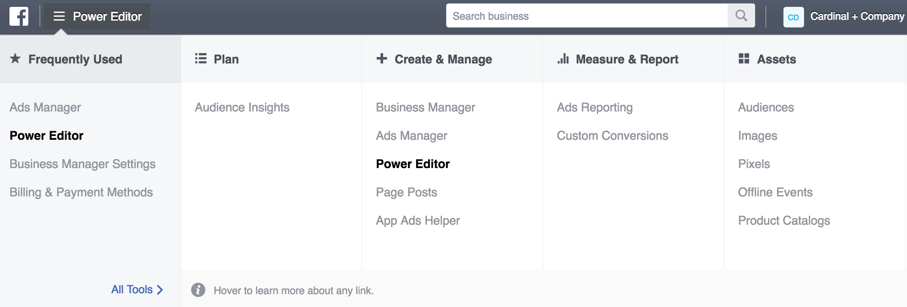Go to Pixels under Assets
The image size is (907, 307).
[754, 164]
